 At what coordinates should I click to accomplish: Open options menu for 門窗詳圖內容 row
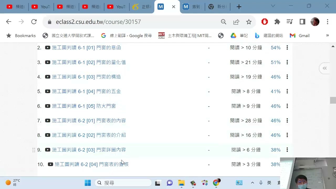[x=287, y=150]
